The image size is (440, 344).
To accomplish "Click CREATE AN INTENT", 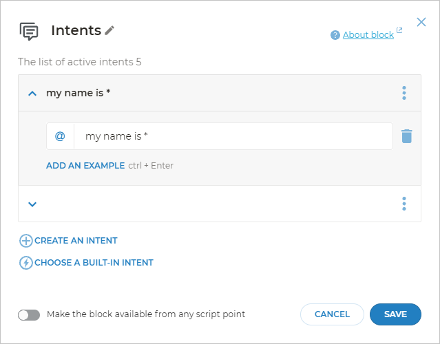I will 76,241.
